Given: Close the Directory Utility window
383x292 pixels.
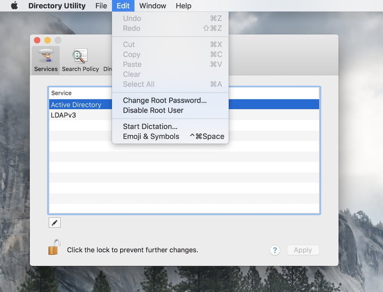Looking at the screenshot, I should (37, 40).
